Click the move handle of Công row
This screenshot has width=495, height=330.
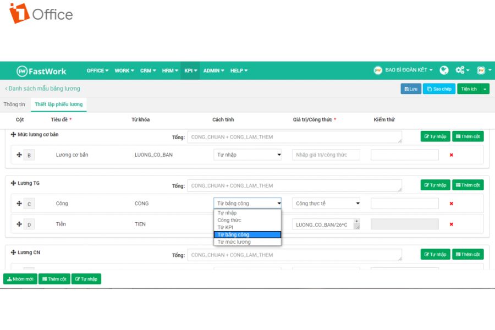tap(19, 204)
